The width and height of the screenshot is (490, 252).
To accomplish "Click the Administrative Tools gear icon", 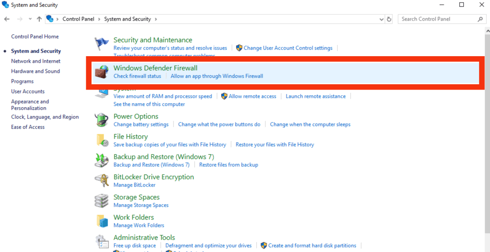I will (102, 241).
